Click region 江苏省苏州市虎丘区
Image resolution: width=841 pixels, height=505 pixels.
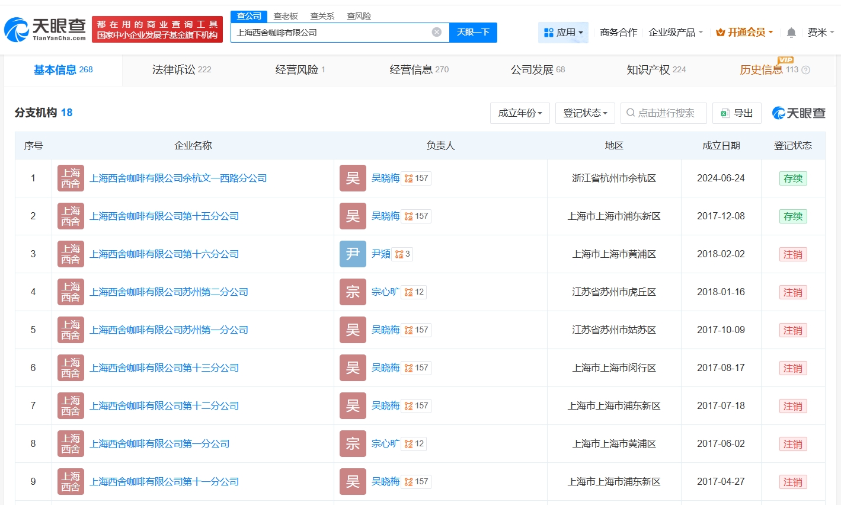pyautogui.click(x=614, y=292)
